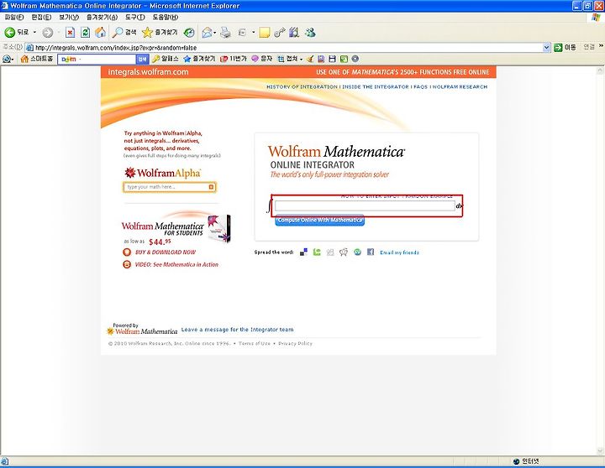Click the Daum toolbar search input box
Image resolution: width=605 pixels, height=468 pixels.
tap(97, 59)
